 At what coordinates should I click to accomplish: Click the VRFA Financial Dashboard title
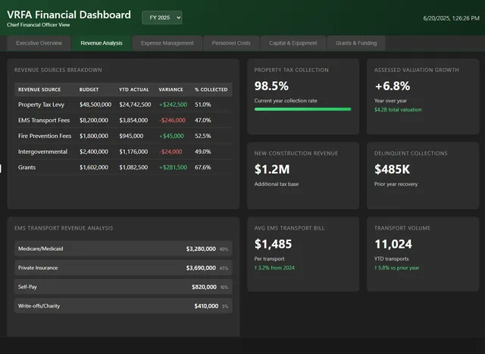[x=69, y=14]
